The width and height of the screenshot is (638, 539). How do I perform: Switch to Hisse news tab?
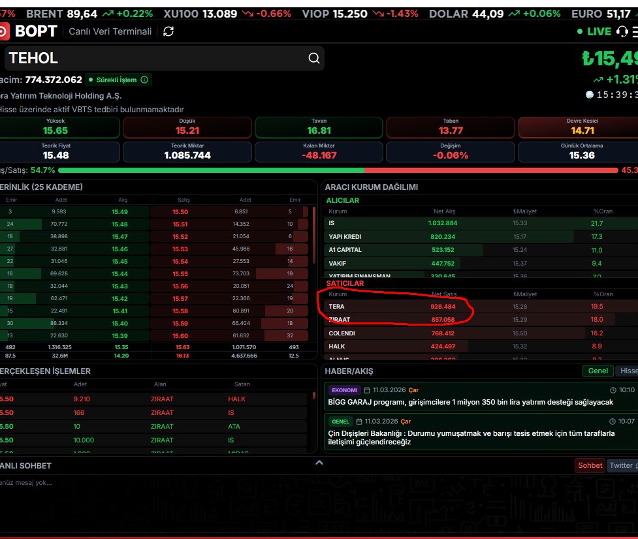pyautogui.click(x=627, y=371)
